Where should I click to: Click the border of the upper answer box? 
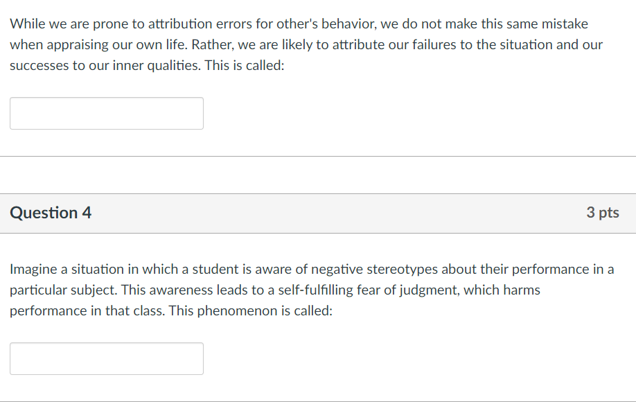point(106,98)
